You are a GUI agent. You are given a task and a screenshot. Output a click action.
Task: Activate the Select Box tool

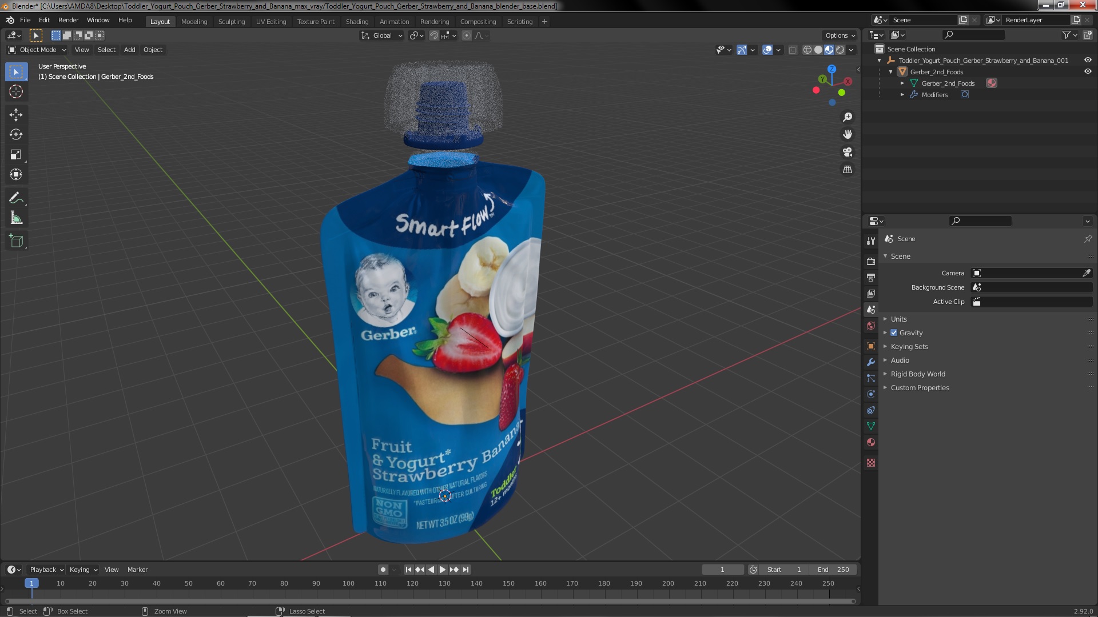tap(16, 72)
